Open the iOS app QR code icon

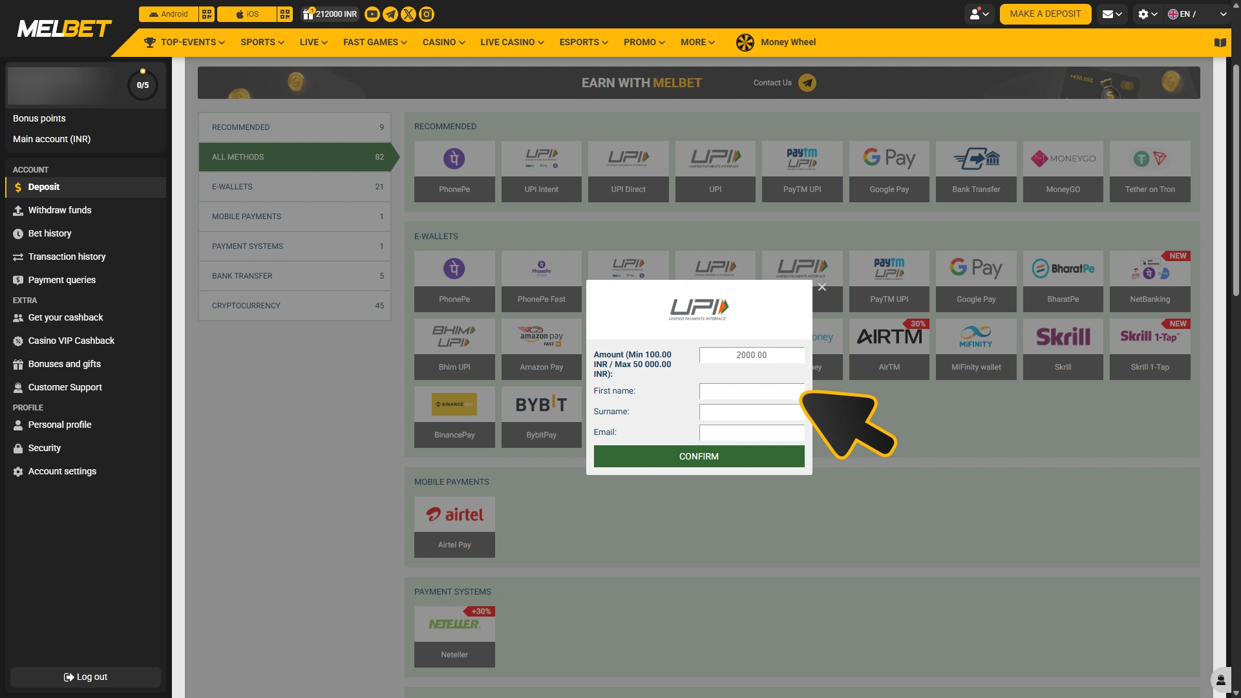285,14
